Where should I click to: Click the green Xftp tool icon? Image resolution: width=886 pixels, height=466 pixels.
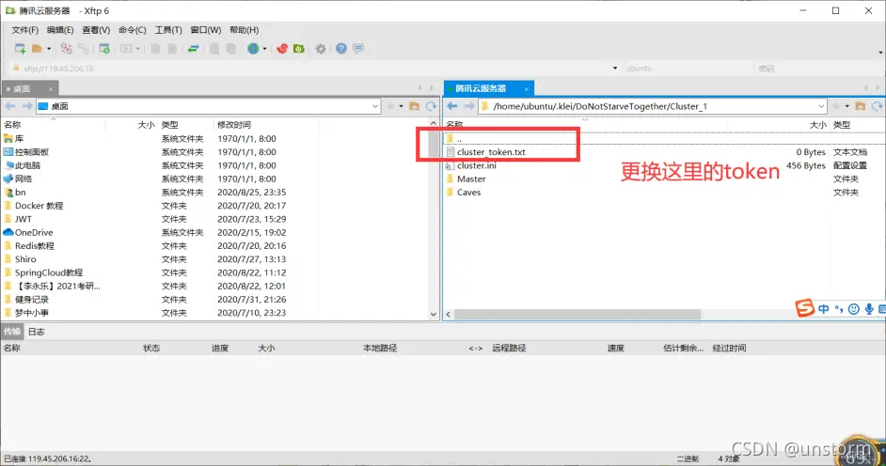299,49
